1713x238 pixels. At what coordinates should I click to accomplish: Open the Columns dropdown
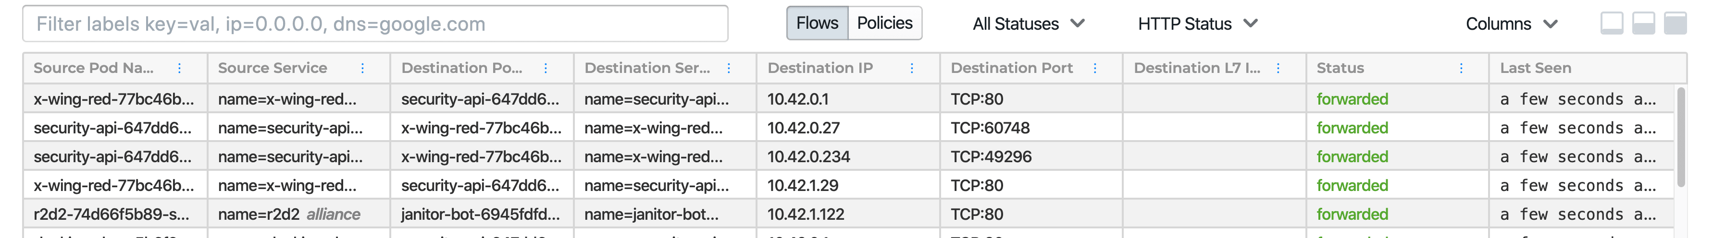pyautogui.click(x=1512, y=24)
